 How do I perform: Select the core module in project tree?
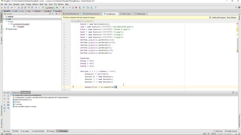(x=9, y=19)
